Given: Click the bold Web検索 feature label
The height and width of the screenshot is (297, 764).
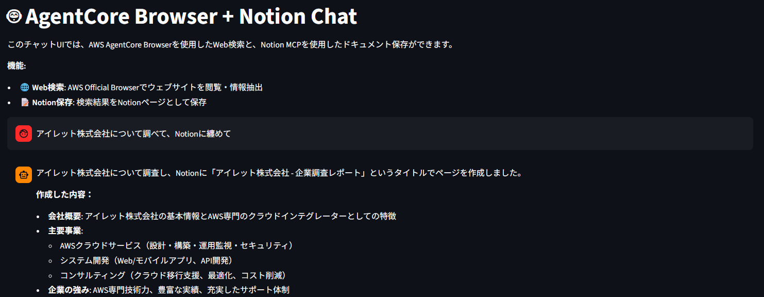Looking at the screenshot, I should click(48, 88).
